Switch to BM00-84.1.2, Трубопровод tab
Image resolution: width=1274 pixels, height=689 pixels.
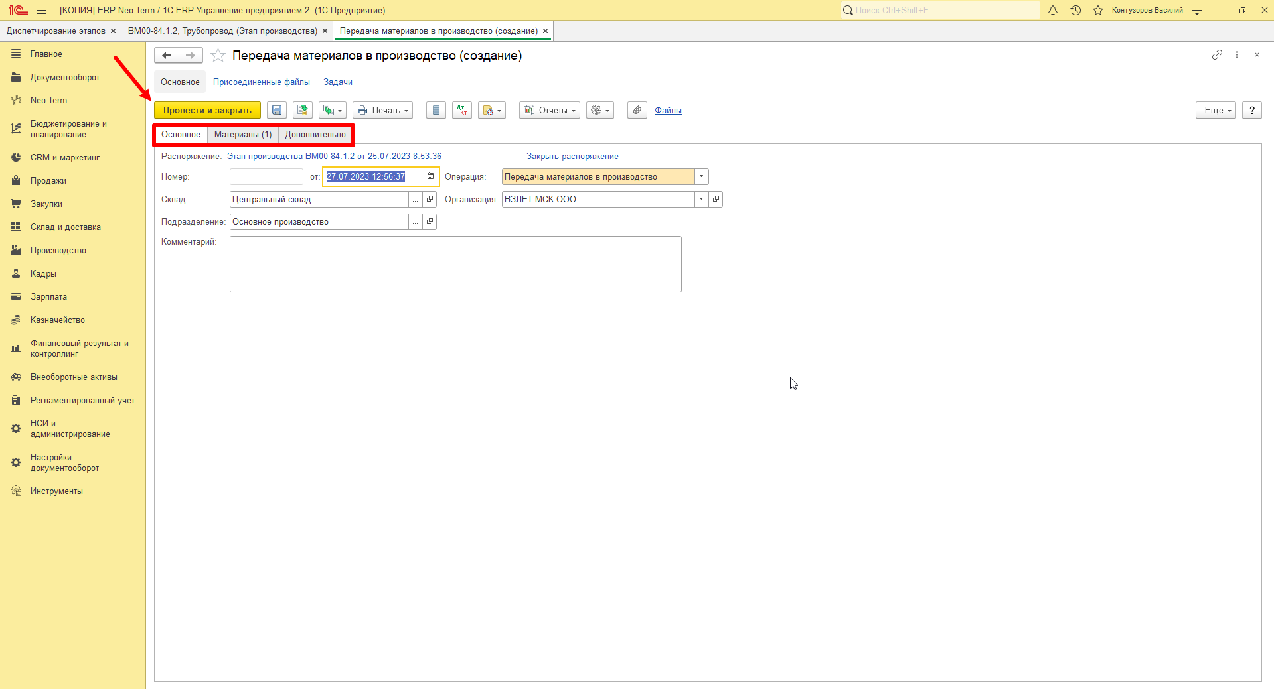[x=222, y=31]
